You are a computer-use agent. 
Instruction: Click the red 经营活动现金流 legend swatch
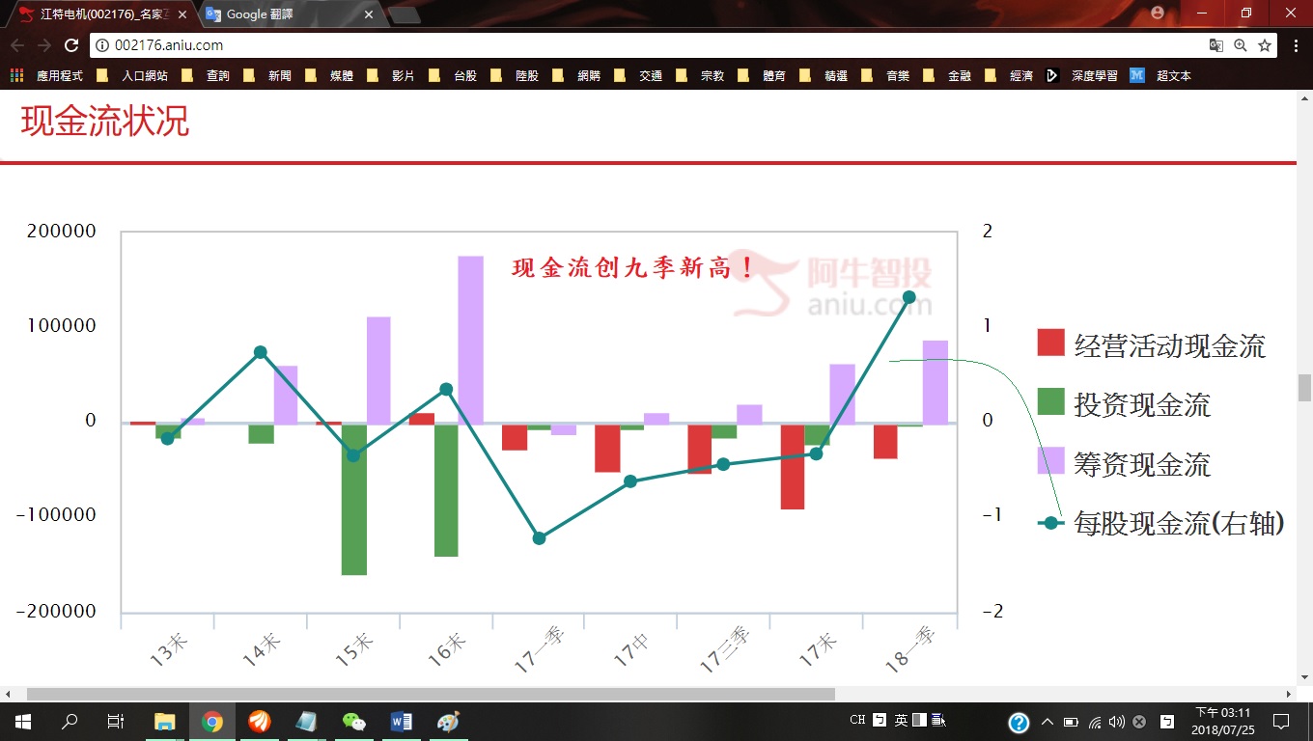pos(1050,343)
